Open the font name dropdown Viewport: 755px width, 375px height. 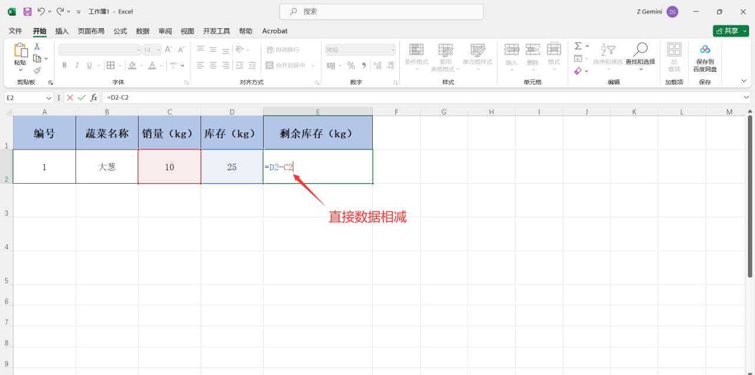click(x=139, y=50)
